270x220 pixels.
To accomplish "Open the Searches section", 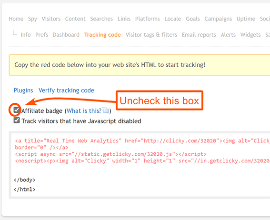I will tap(101, 19).
